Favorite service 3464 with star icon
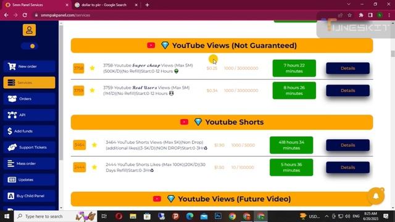The height and width of the screenshot is (222, 395). [x=94, y=145]
